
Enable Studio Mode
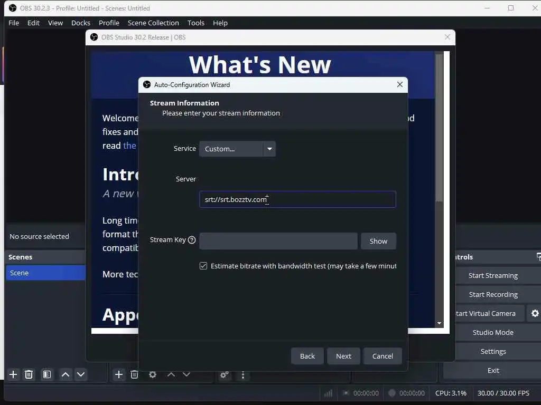(x=493, y=332)
